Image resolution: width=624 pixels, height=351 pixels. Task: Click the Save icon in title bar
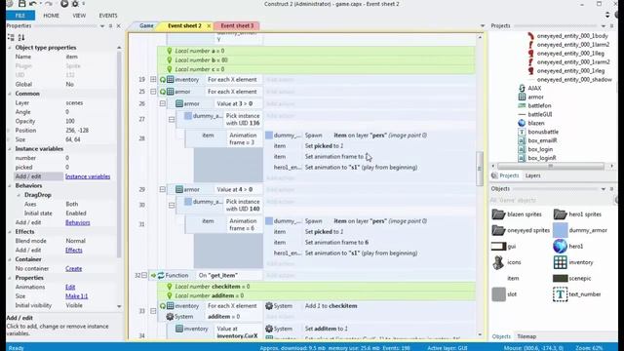pos(21,4)
